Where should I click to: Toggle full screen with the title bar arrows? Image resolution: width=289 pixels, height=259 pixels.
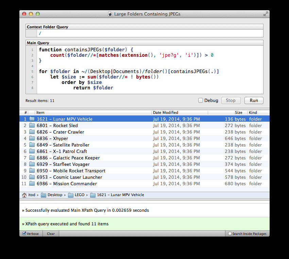pyautogui.click(x=266, y=14)
